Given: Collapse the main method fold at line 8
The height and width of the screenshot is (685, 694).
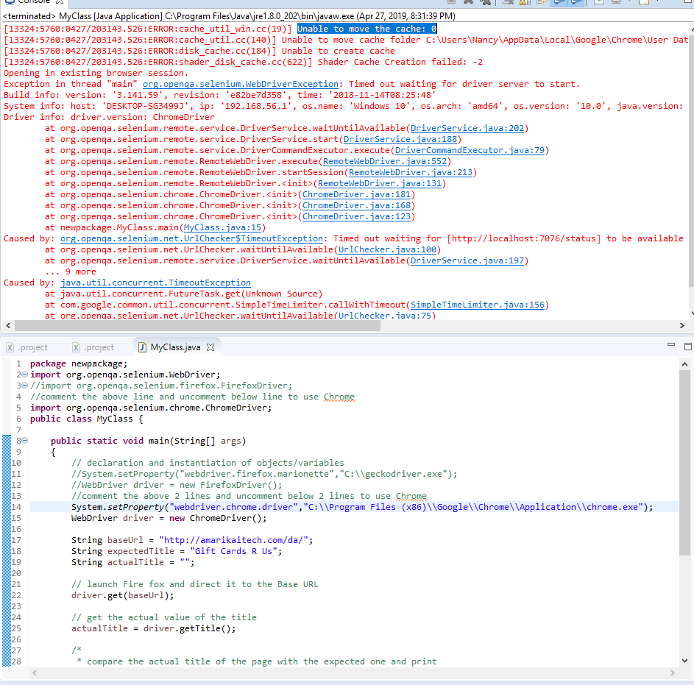Looking at the screenshot, I should (25, 441).
